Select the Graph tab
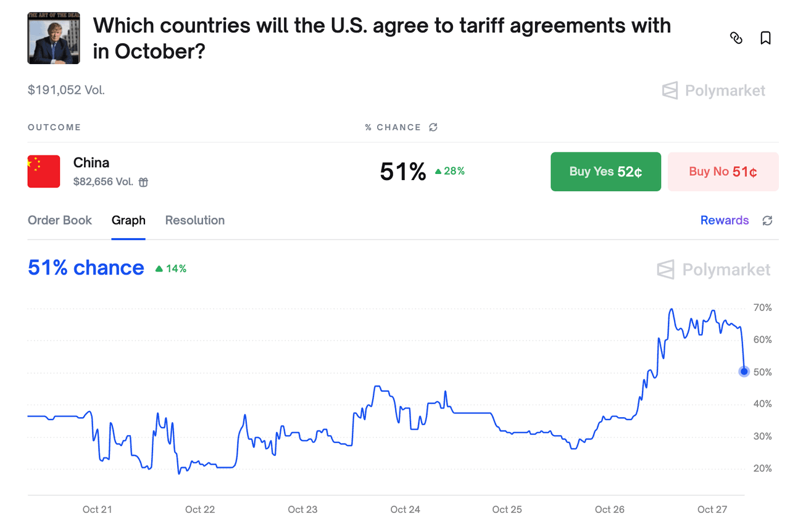 128,220
